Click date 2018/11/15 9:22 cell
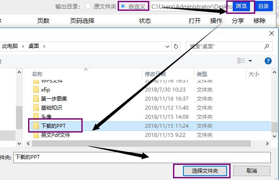 coord(165,135)
